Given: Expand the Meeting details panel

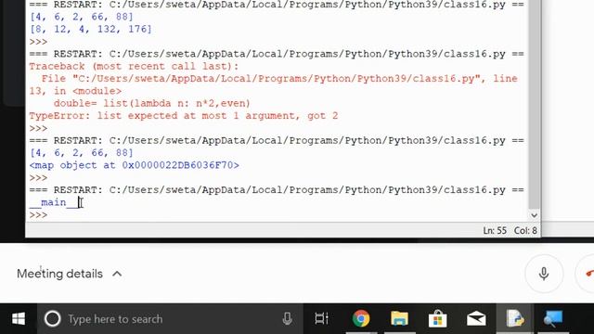Looking at the screenshot, I should pyautogui.click(x=117, y=274).
